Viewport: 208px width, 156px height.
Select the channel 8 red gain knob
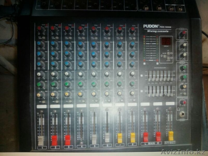pos(132,29)
